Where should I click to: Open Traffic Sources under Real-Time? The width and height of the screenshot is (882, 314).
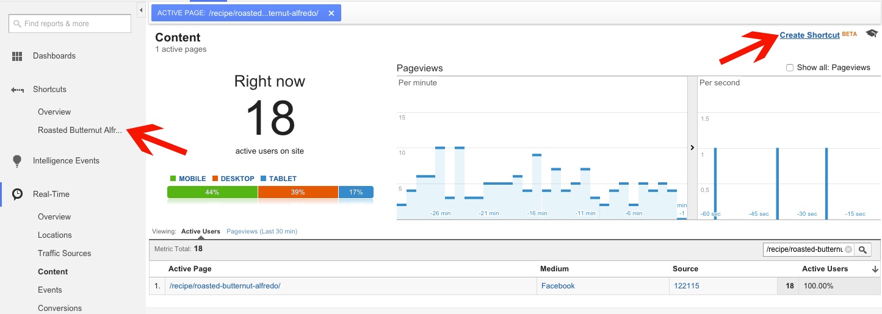[64, 253]
